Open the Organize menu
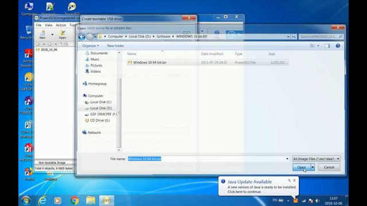 (91, 46)
